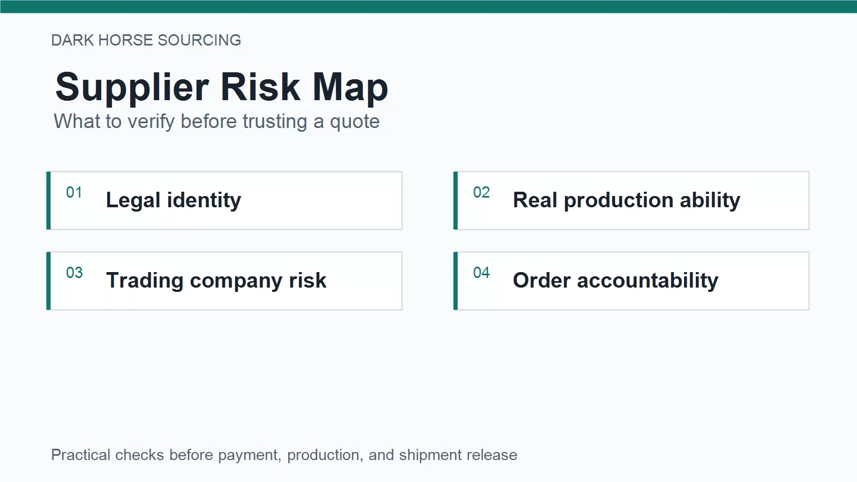Select the 'Trading company risk' card heading
Screen dimensions: 857x482
coord(216,281)
